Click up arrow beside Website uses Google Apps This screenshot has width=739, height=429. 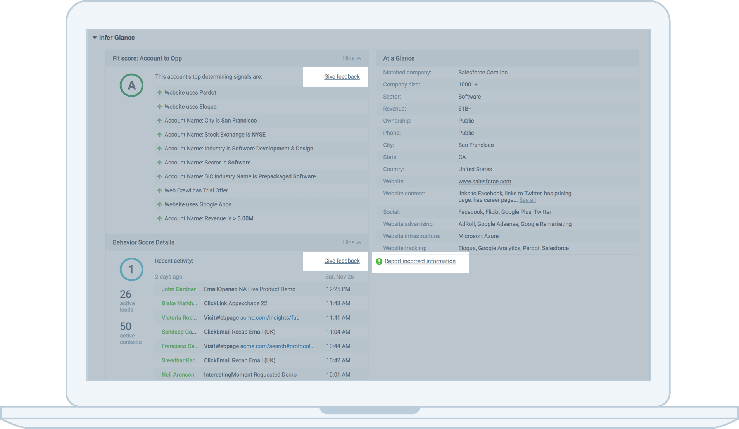click(x=159, y=204)
